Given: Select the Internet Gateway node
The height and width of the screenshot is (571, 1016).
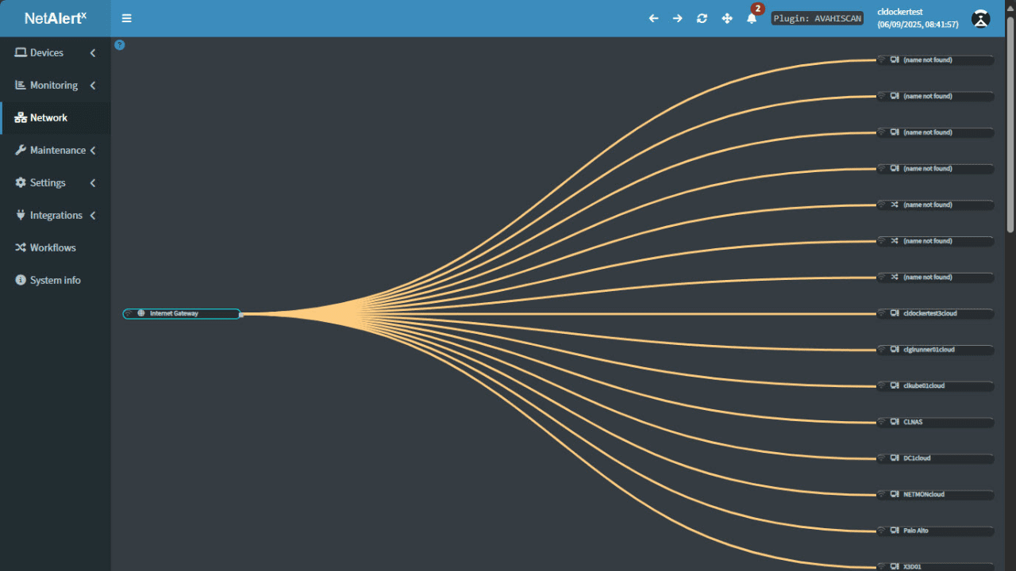Looking at the screenshot, I should pos(181,313).
